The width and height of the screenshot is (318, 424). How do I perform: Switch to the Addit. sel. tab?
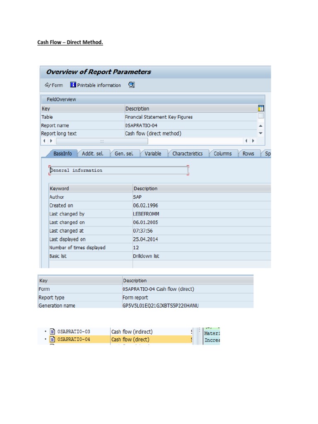tap(92, 154)
